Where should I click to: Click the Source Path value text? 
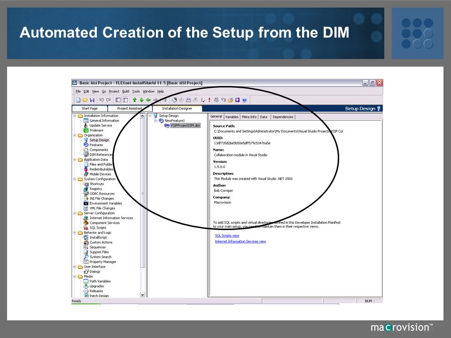(279, 131)
